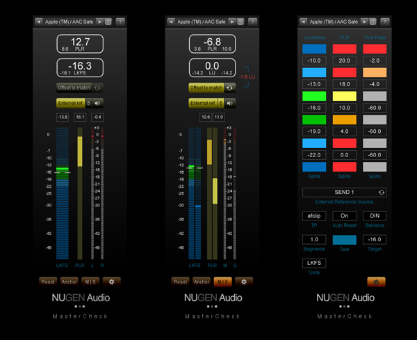Click yellow PLR color swatch

point(345,96)
